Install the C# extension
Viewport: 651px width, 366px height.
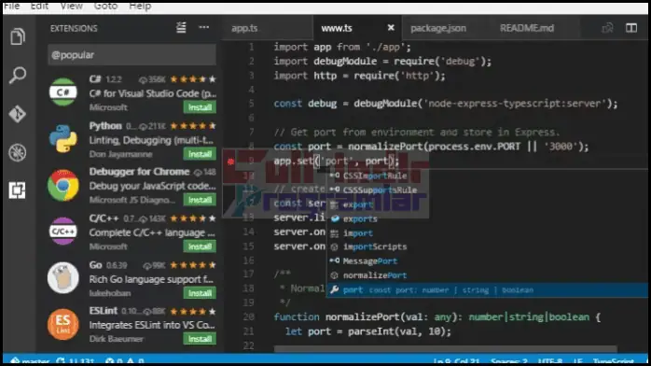coord(200,107)
